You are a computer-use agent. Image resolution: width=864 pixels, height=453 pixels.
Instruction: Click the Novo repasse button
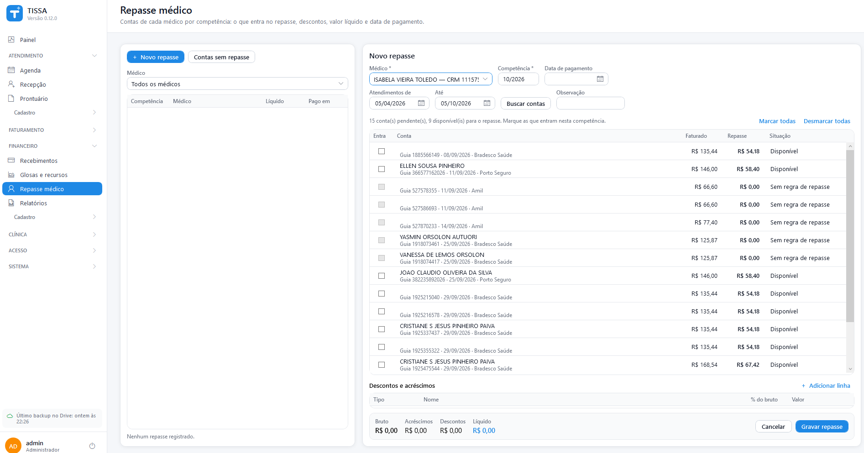156,57
